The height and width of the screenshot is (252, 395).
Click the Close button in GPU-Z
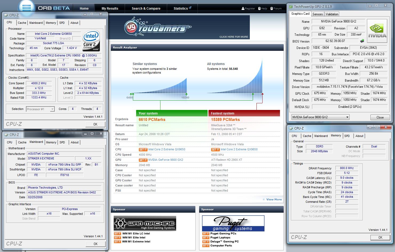(x=380, y=117)
